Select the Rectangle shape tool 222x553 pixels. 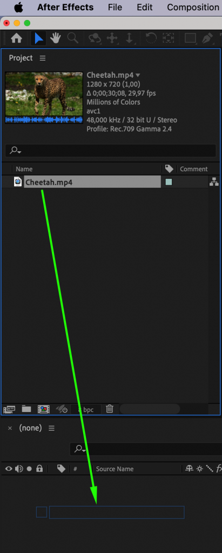point(190,38)
